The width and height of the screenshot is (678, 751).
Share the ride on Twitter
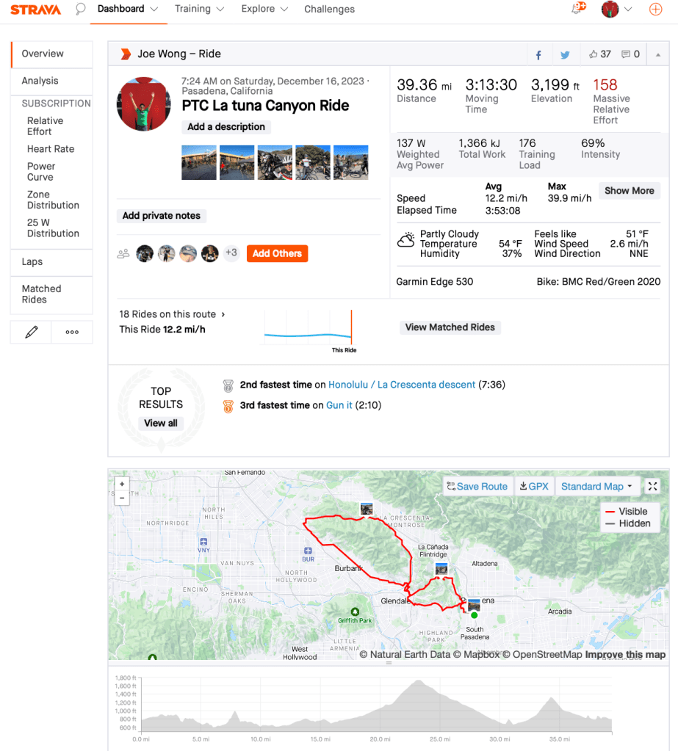pos(565,54)
